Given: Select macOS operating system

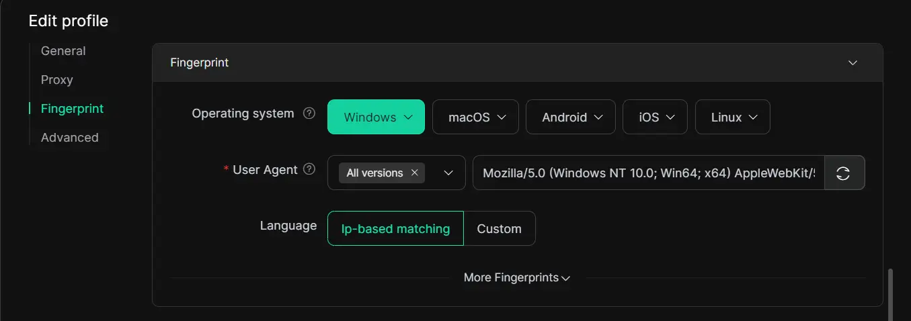Looking at the screenshot, I should [x=475, y=117].
